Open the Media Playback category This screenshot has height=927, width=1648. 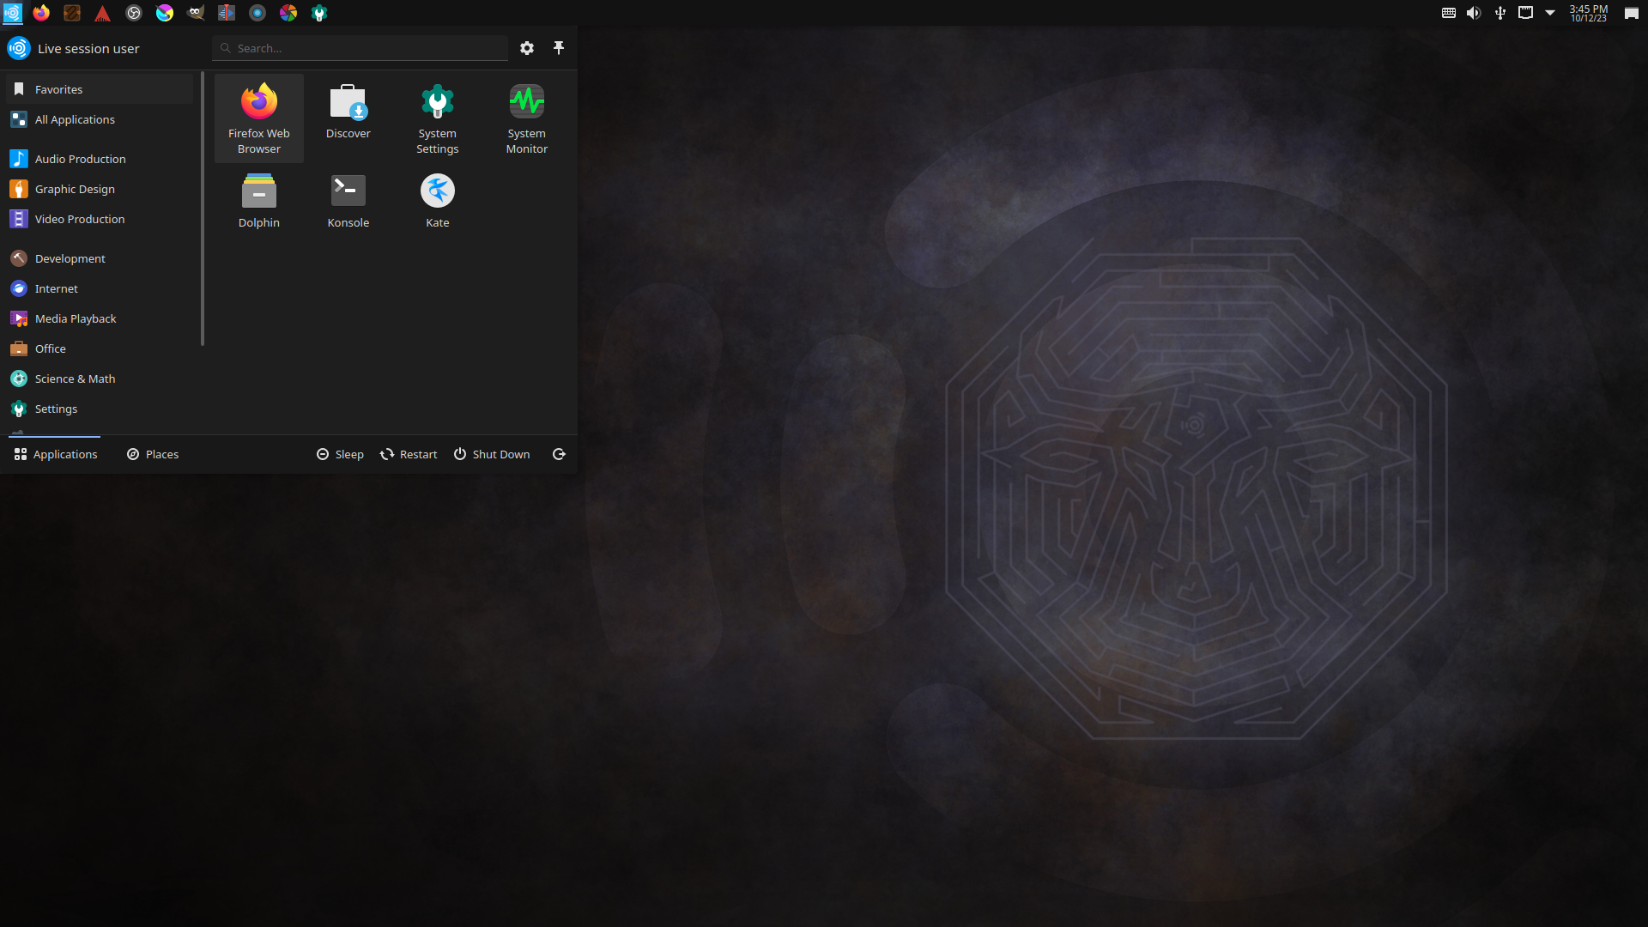100,318
